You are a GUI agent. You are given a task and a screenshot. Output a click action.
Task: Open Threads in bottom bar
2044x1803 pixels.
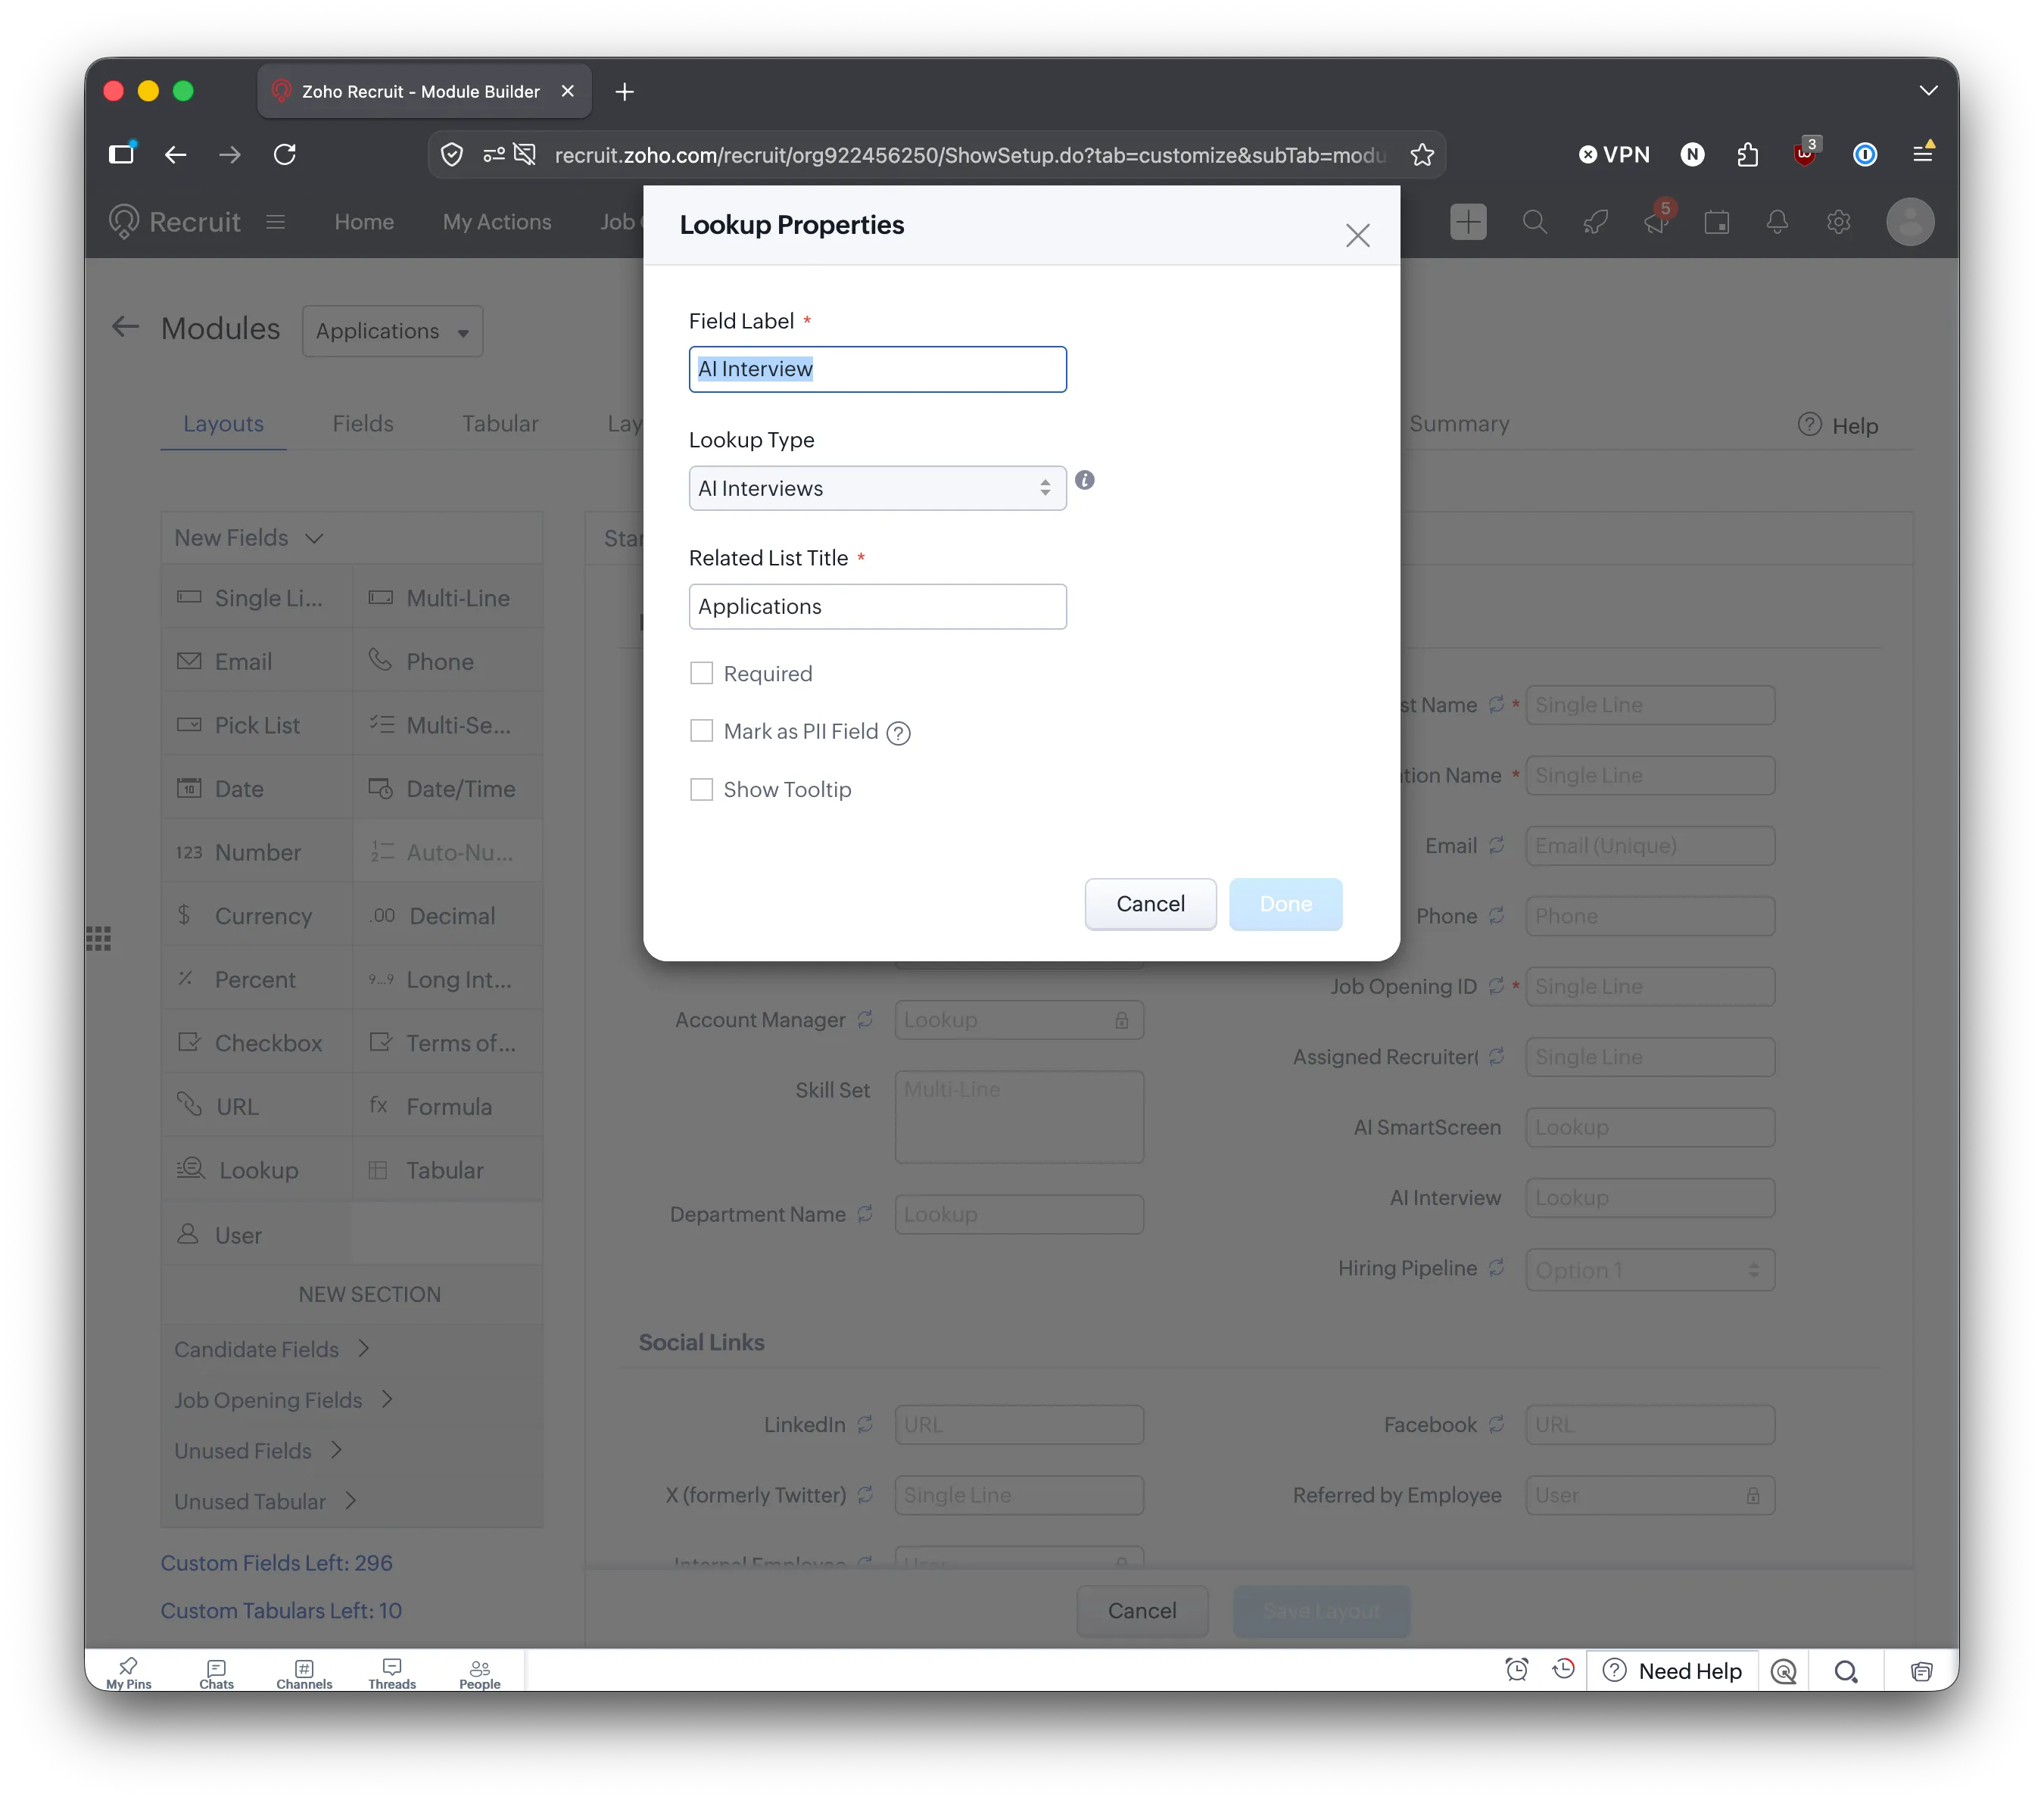click(x=392, y=1672)
